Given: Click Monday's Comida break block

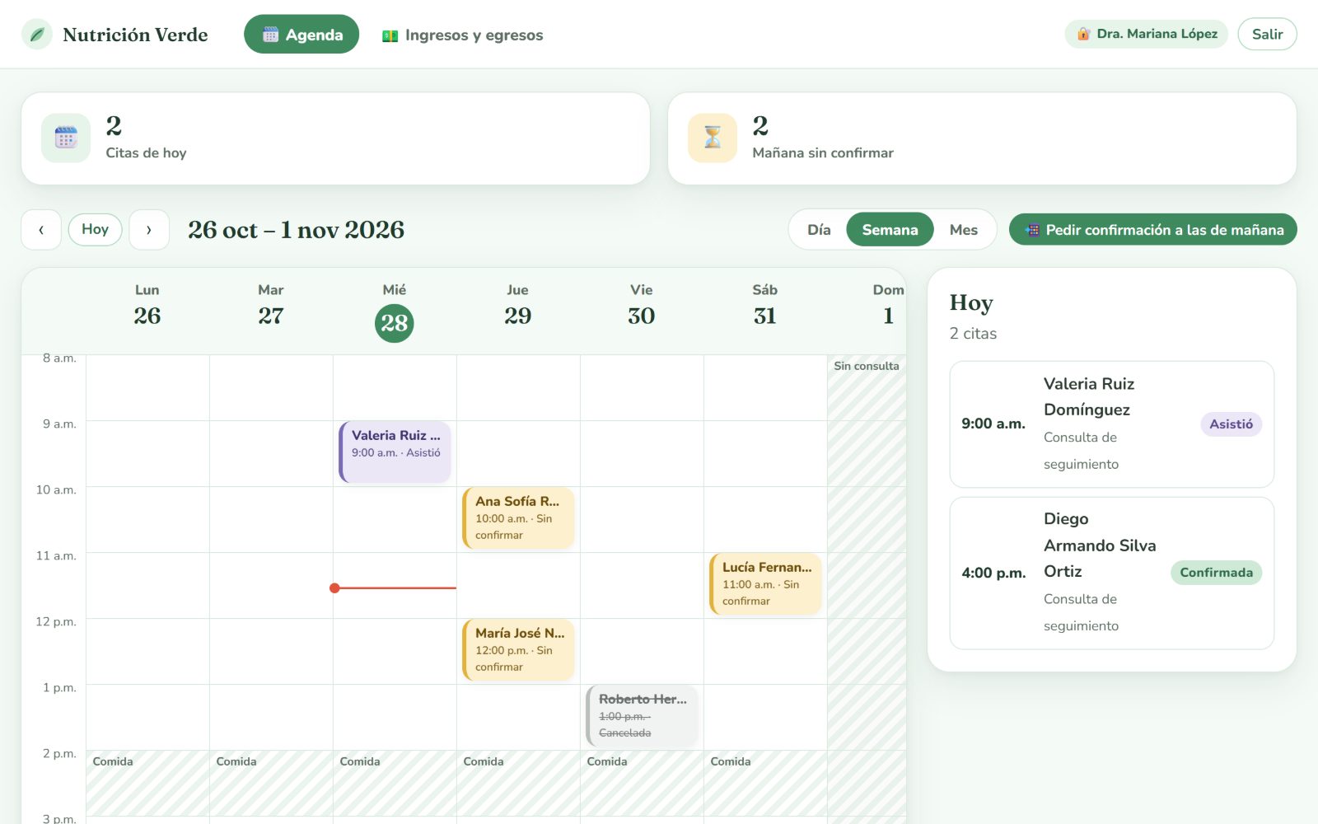Looking at the screenshot, I should [147, 783].
